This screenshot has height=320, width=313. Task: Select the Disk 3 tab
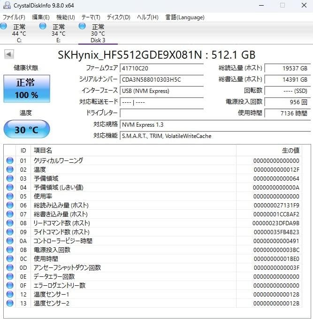tap(98, 33)
